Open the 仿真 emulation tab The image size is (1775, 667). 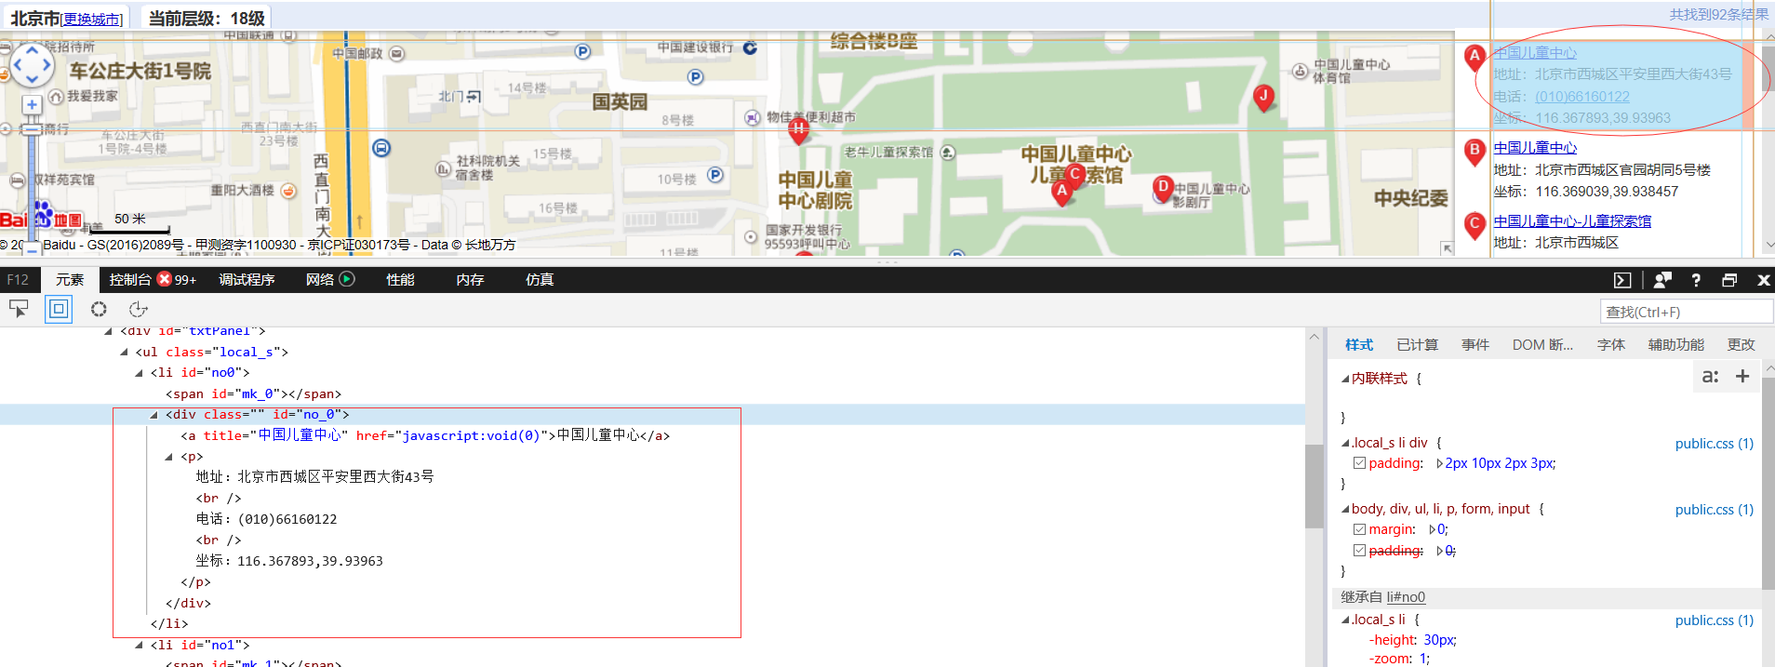540,279
